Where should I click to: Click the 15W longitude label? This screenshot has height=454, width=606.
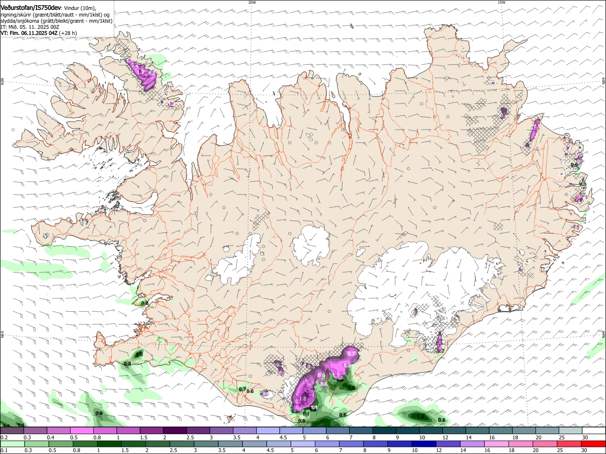(501, 2)
